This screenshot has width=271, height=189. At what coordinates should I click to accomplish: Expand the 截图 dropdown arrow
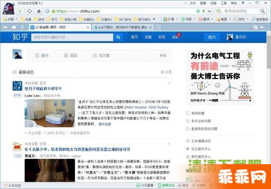[x=230, y=19]
